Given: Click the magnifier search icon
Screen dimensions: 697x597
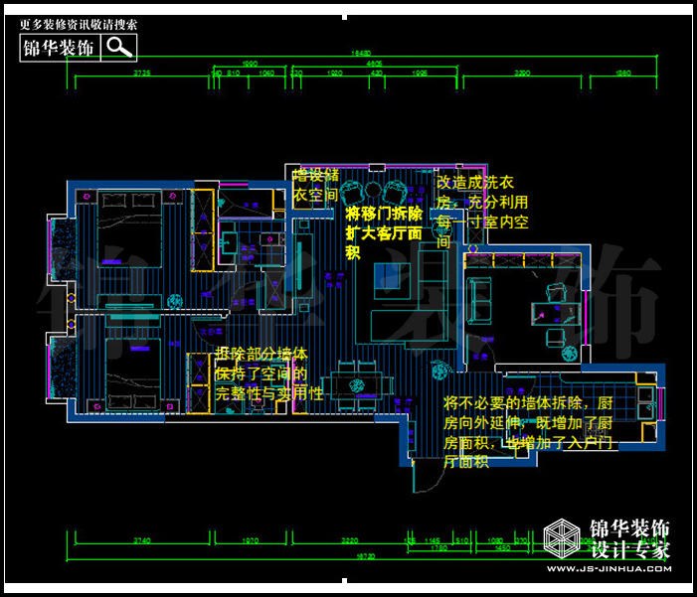Looking at the screenshot, I should pyautogui.click(x=119, y=47).
